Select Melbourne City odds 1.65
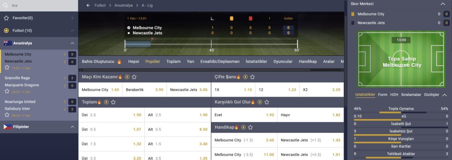452x160 pixels. coord(100,90)
